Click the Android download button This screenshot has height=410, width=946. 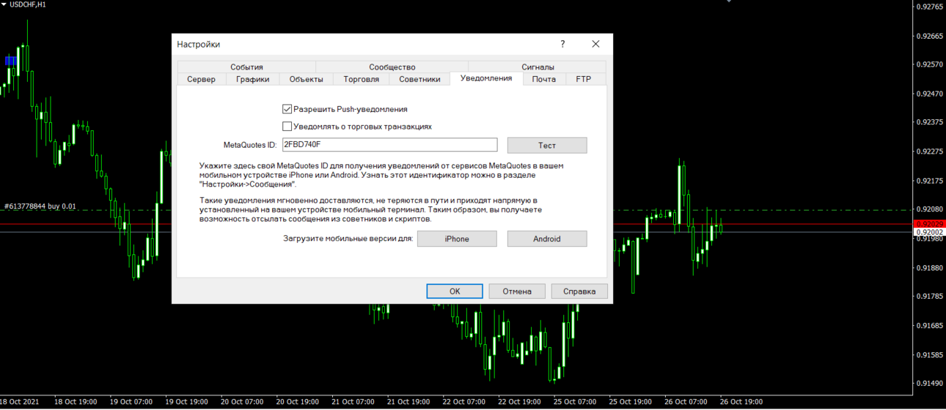point(547,239)
